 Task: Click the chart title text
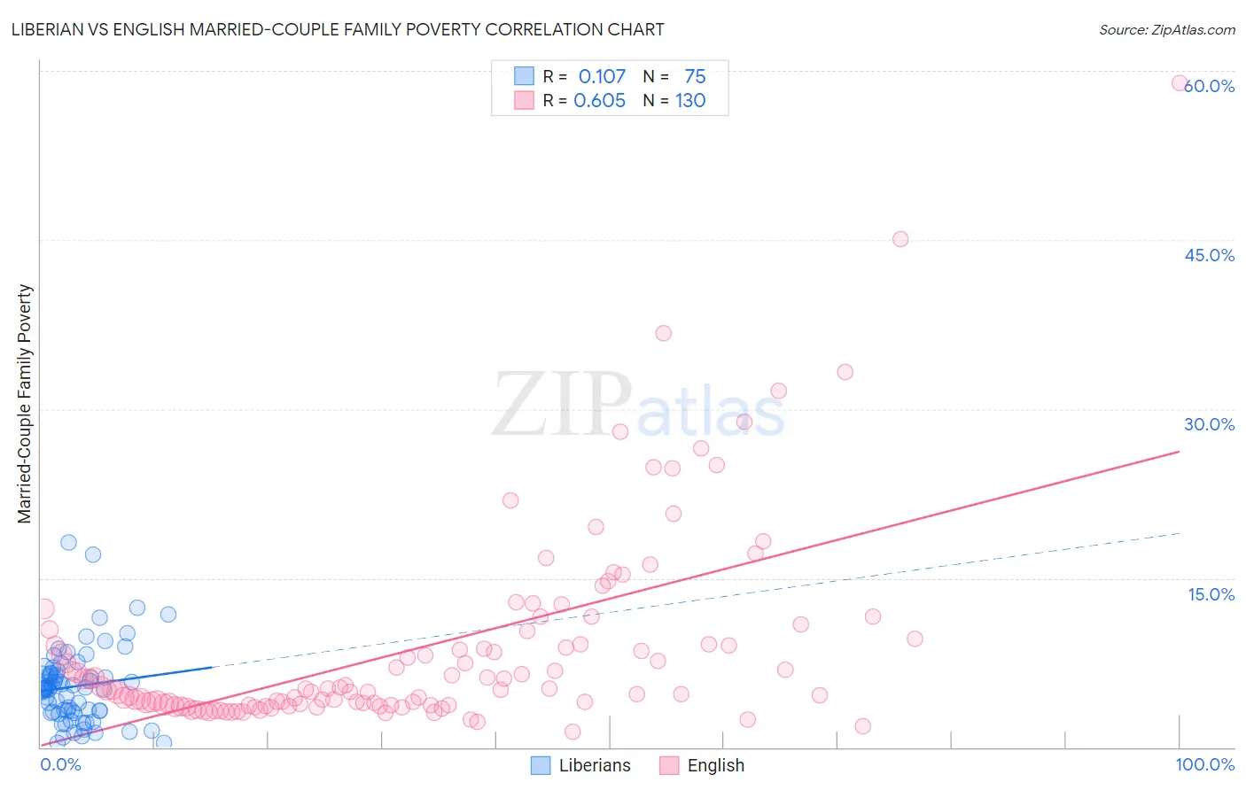coord(338,29)
